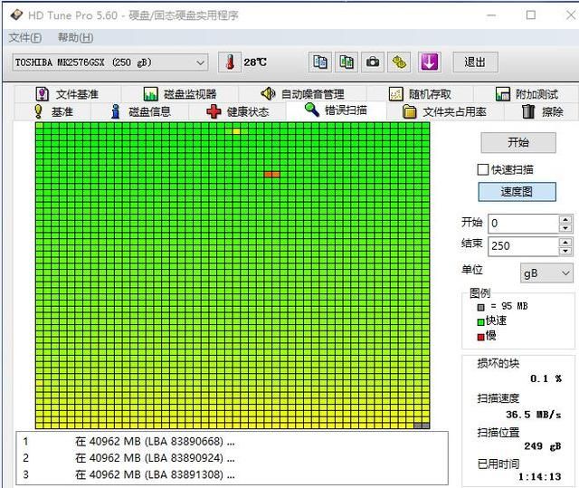Decrease the 开始 value with down arrow
This screenshot has height=488, width=579.
click(565, 228)
